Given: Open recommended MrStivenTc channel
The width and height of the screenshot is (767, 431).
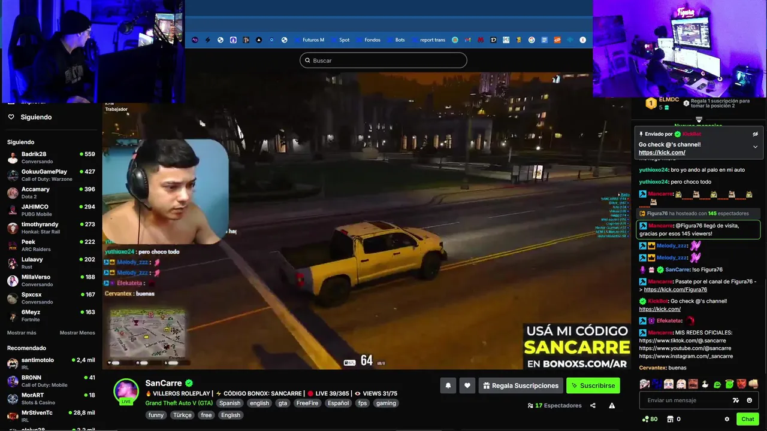Looking at the screenshot, I should pos(51,416).
